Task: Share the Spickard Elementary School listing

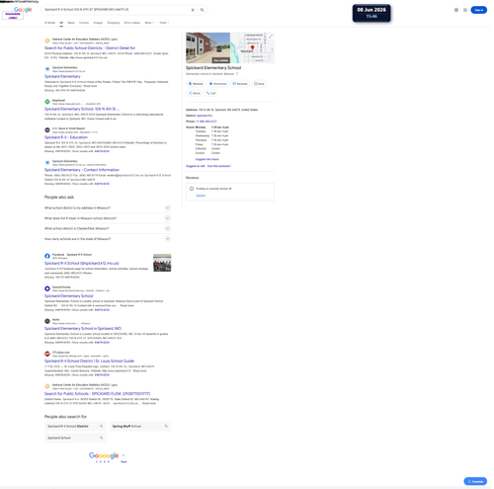Action: (195, 93)
